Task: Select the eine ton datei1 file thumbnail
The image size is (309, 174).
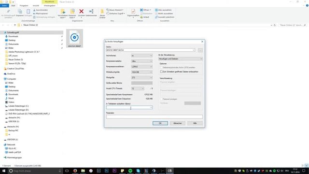Action: click(x=74, y=38)
